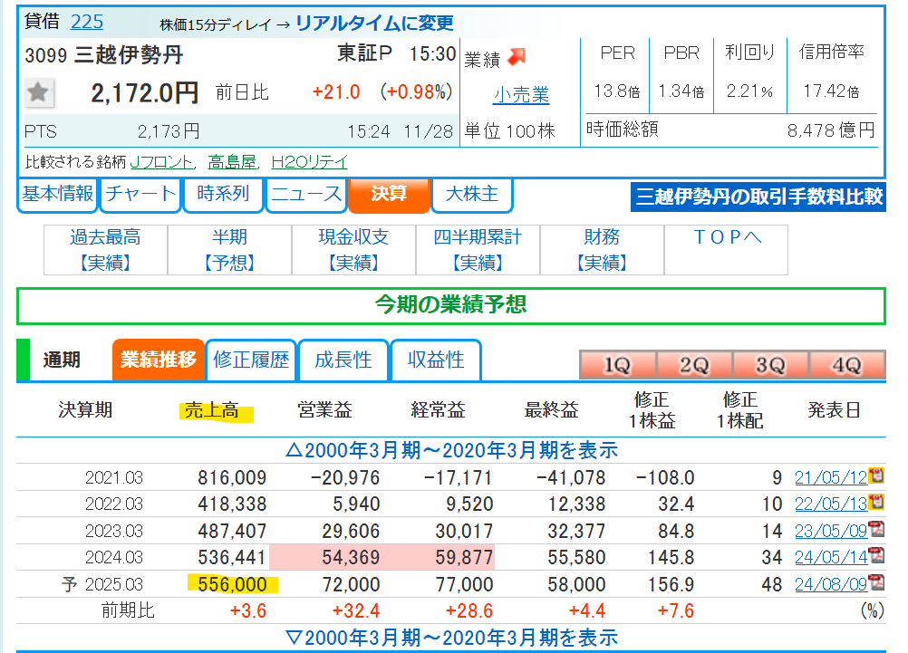This screenshot has height=653, width=908.
Task: Open compared stock Jフロント
Action: point(161,162)
